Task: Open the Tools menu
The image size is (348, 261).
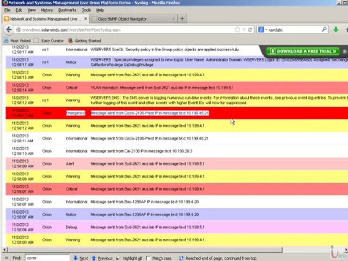Action: point(86,10)
